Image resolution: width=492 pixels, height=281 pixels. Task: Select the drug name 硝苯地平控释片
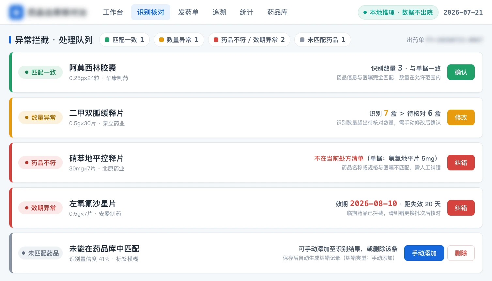pos(96,158)
